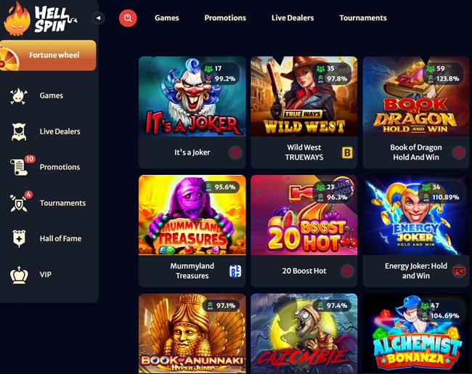Click the provider B icon on Wild West
The image size is (472, 374).
[x=347, y=153]
